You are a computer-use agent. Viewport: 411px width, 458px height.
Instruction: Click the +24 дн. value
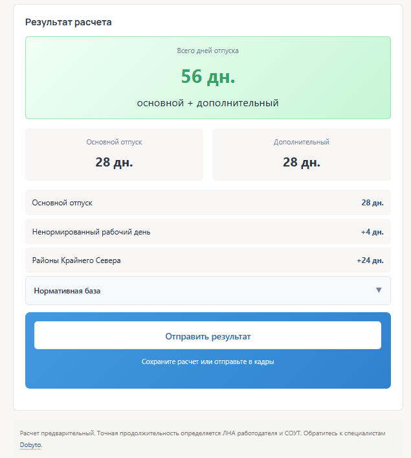click(370, 260)
